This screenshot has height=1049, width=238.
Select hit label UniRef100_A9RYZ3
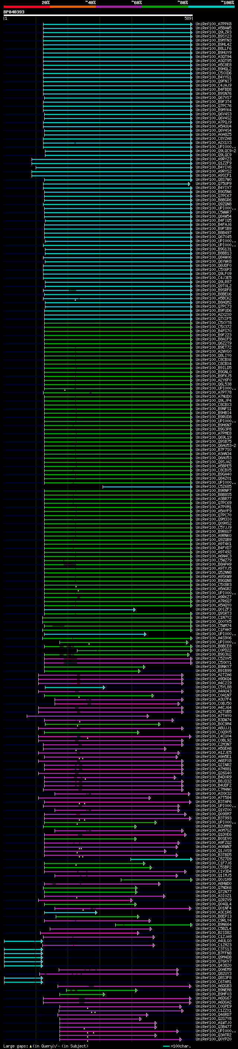[213, 159]
